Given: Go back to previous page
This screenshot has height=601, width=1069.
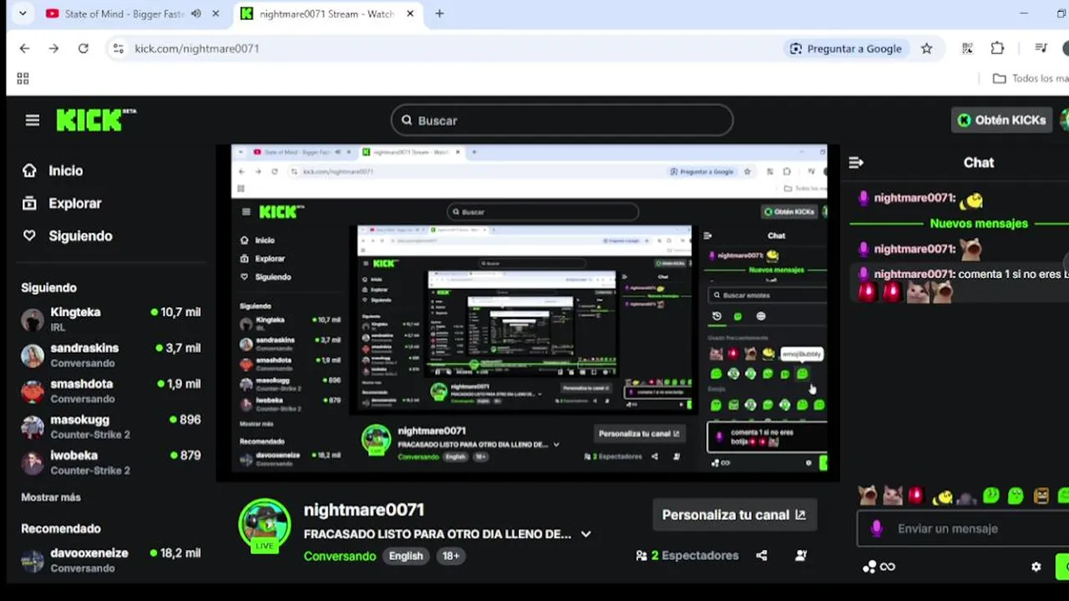Looking at the screenshot, I should [24, 48].
